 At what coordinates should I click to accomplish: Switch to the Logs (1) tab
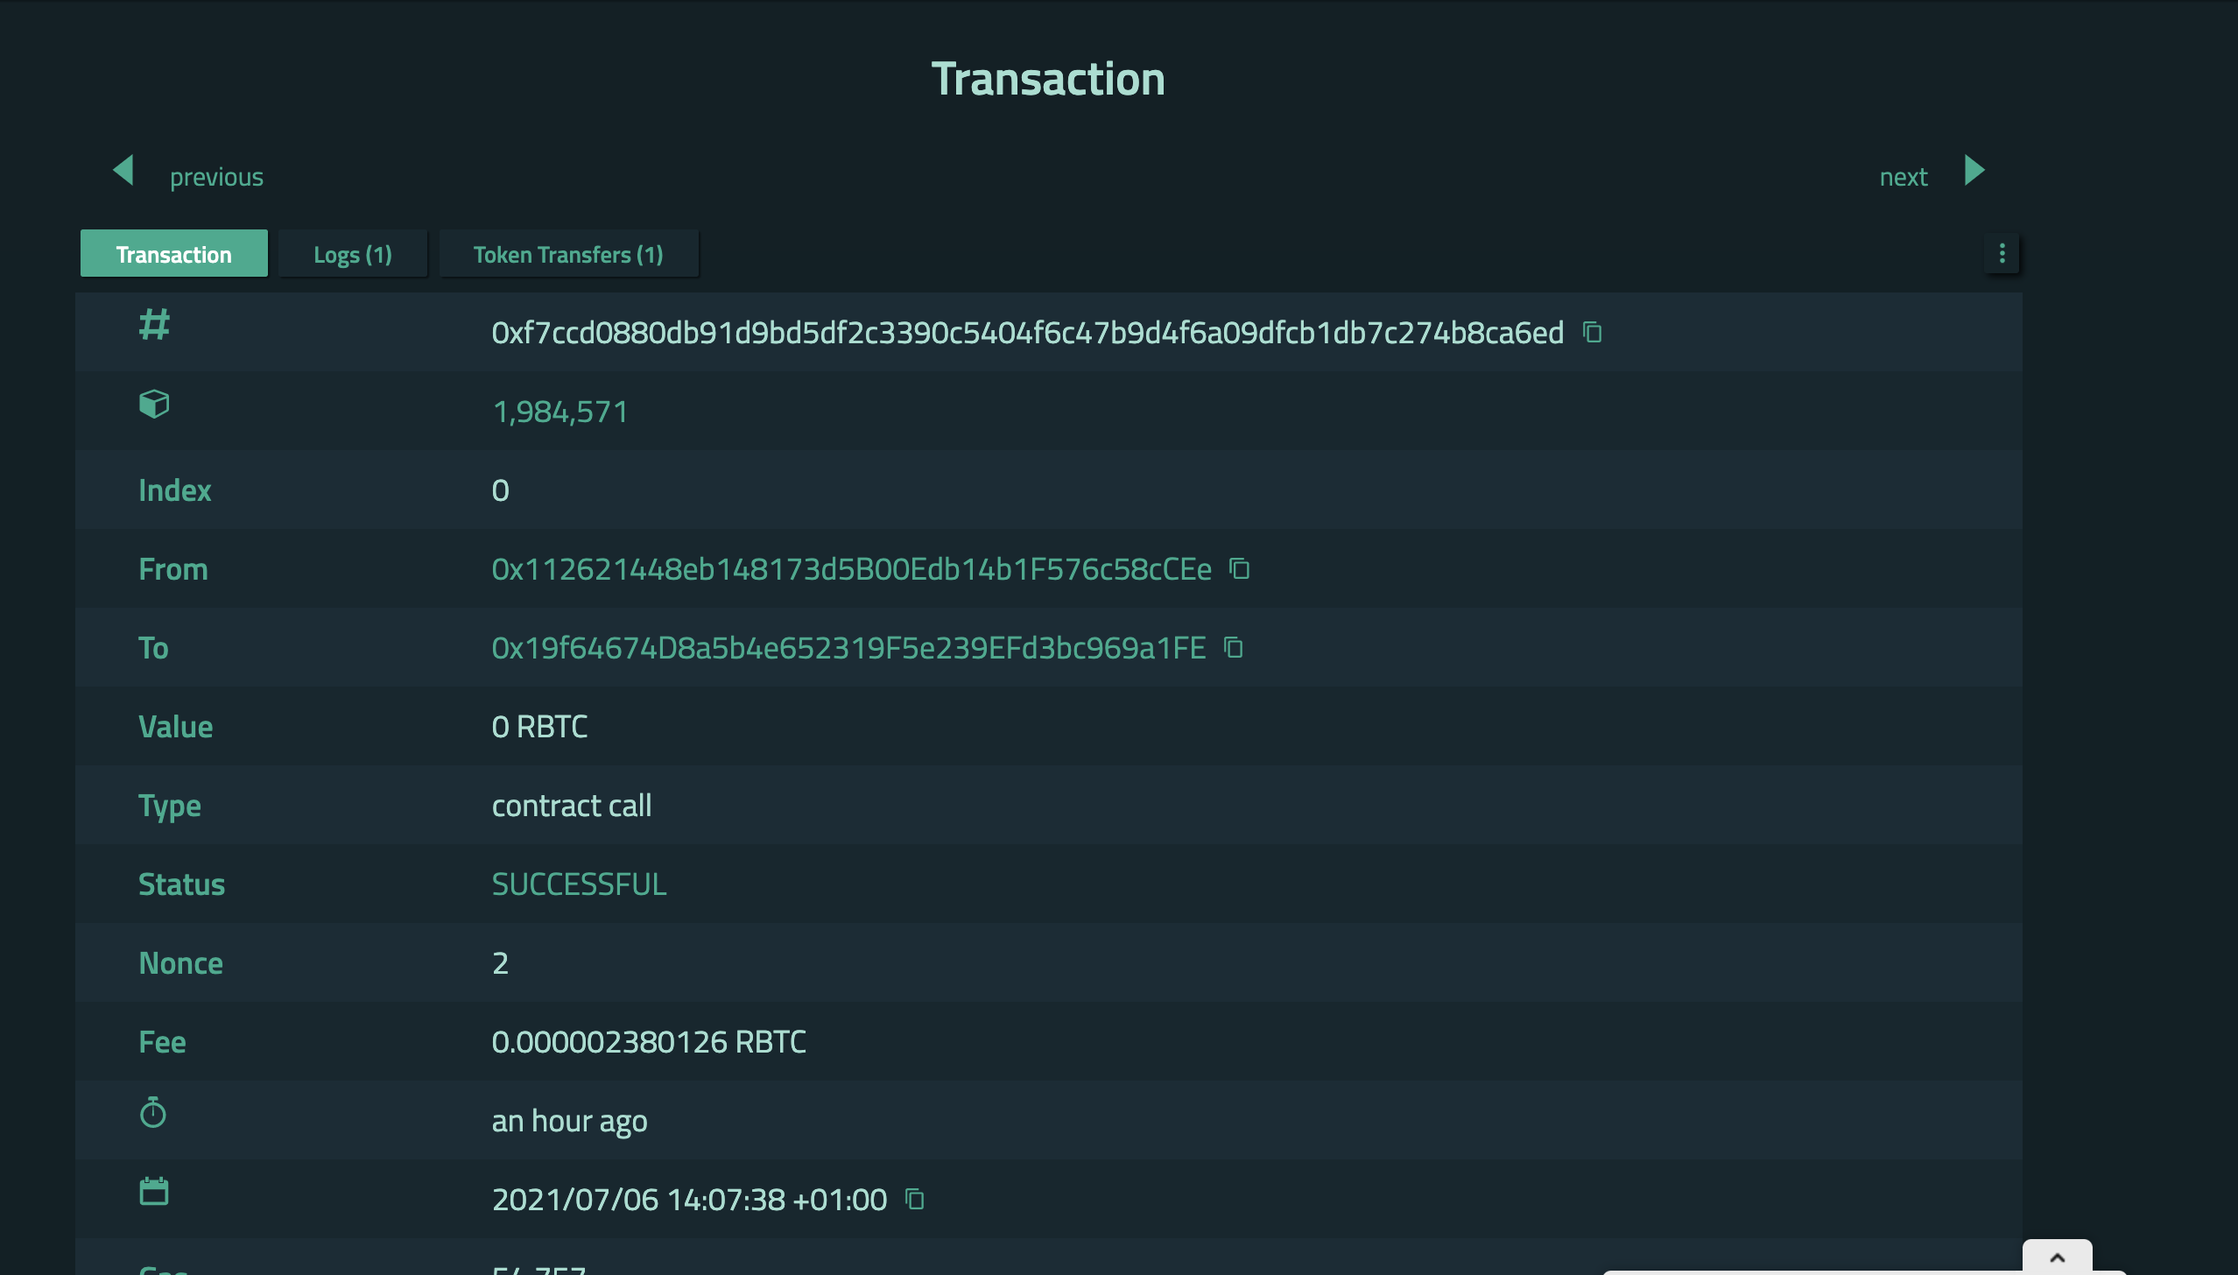[x=352, y=252]
